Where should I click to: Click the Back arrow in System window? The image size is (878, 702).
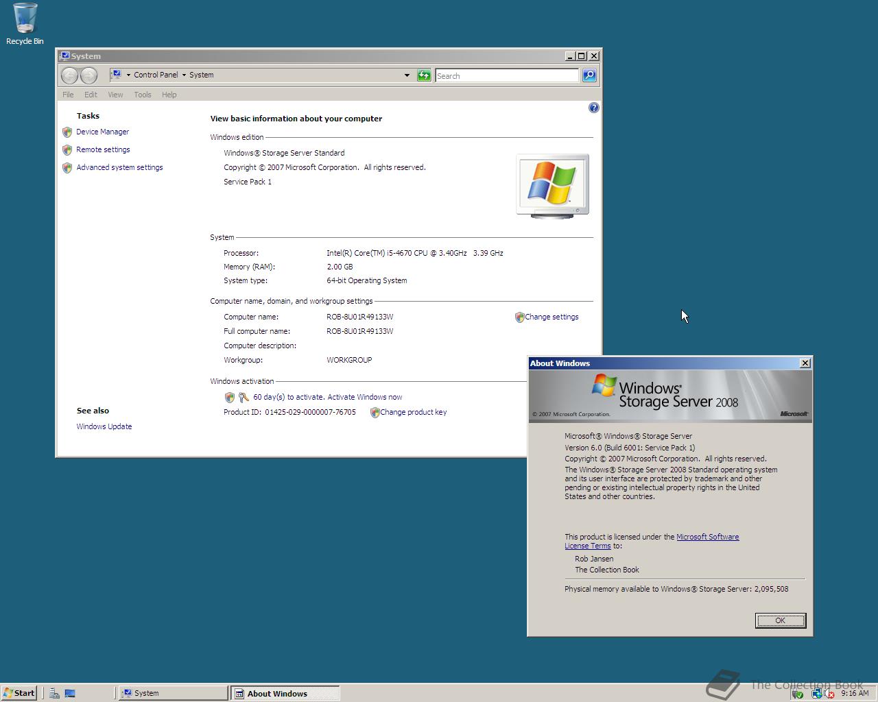pos(69,75)
